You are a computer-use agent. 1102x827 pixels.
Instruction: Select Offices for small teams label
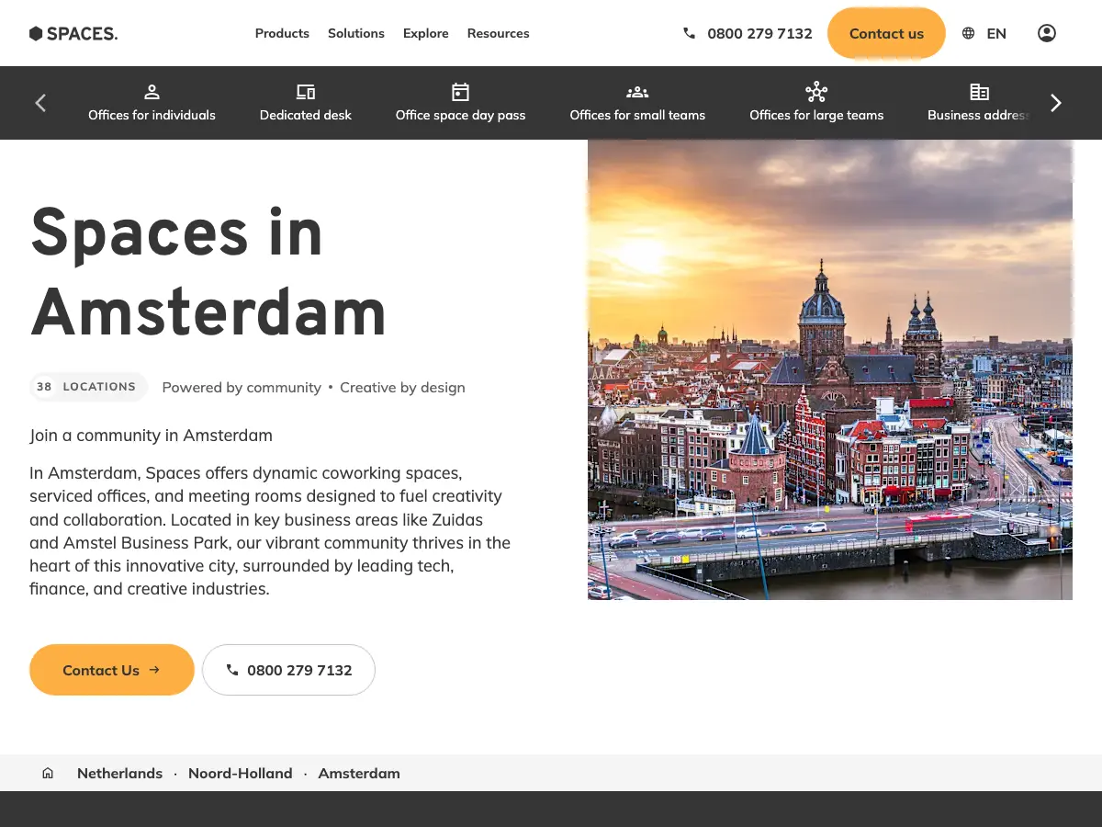click(637, 115)
